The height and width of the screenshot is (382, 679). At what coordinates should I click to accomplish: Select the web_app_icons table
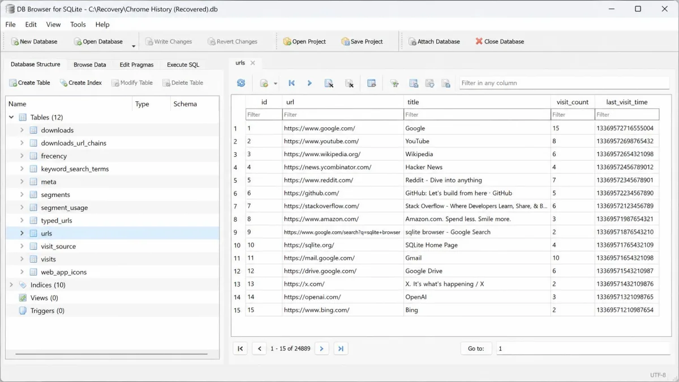pos(63,272)
